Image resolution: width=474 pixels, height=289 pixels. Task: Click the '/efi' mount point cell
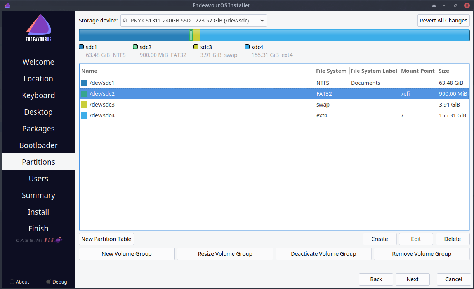pyautogui.click(x=406, y=94)
